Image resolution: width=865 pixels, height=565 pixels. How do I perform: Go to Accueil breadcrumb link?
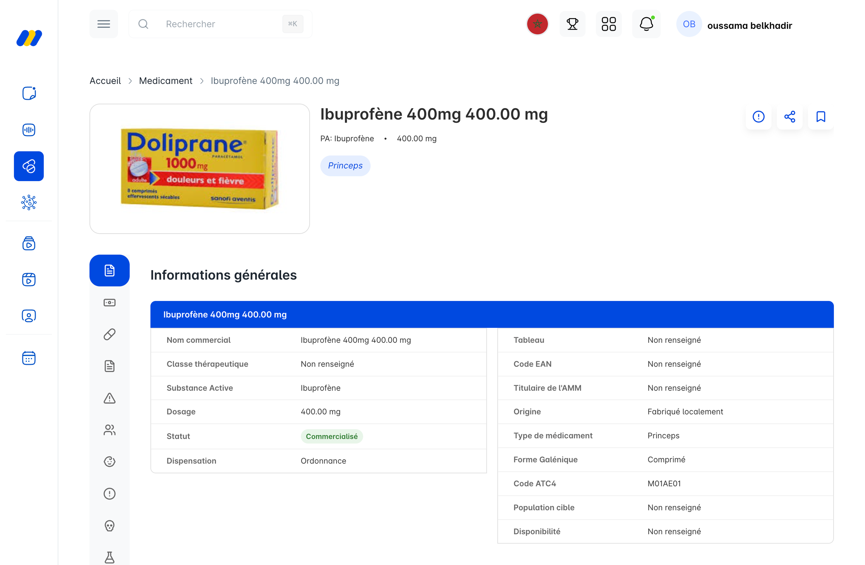pos(105,81)
